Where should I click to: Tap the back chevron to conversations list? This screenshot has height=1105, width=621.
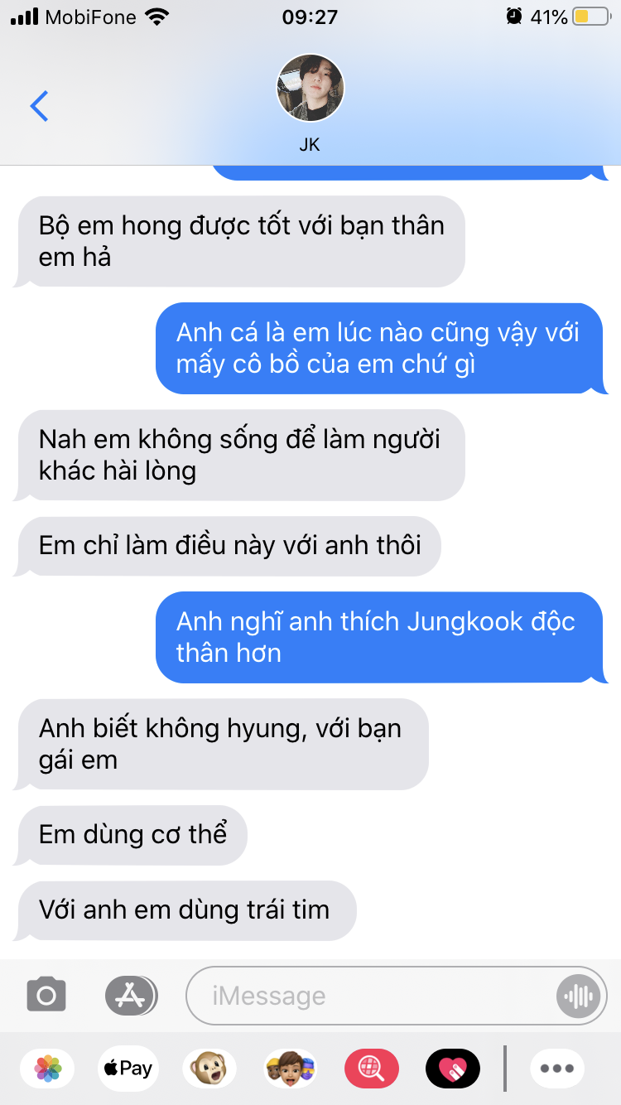click(39, 106)
